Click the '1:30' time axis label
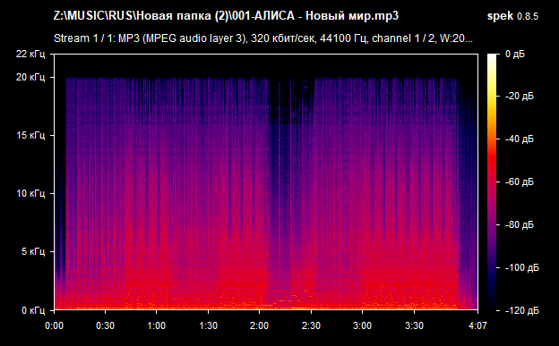The height and width of the screenshot is (346, 559). pyautogui.click(x=208, y=325)
